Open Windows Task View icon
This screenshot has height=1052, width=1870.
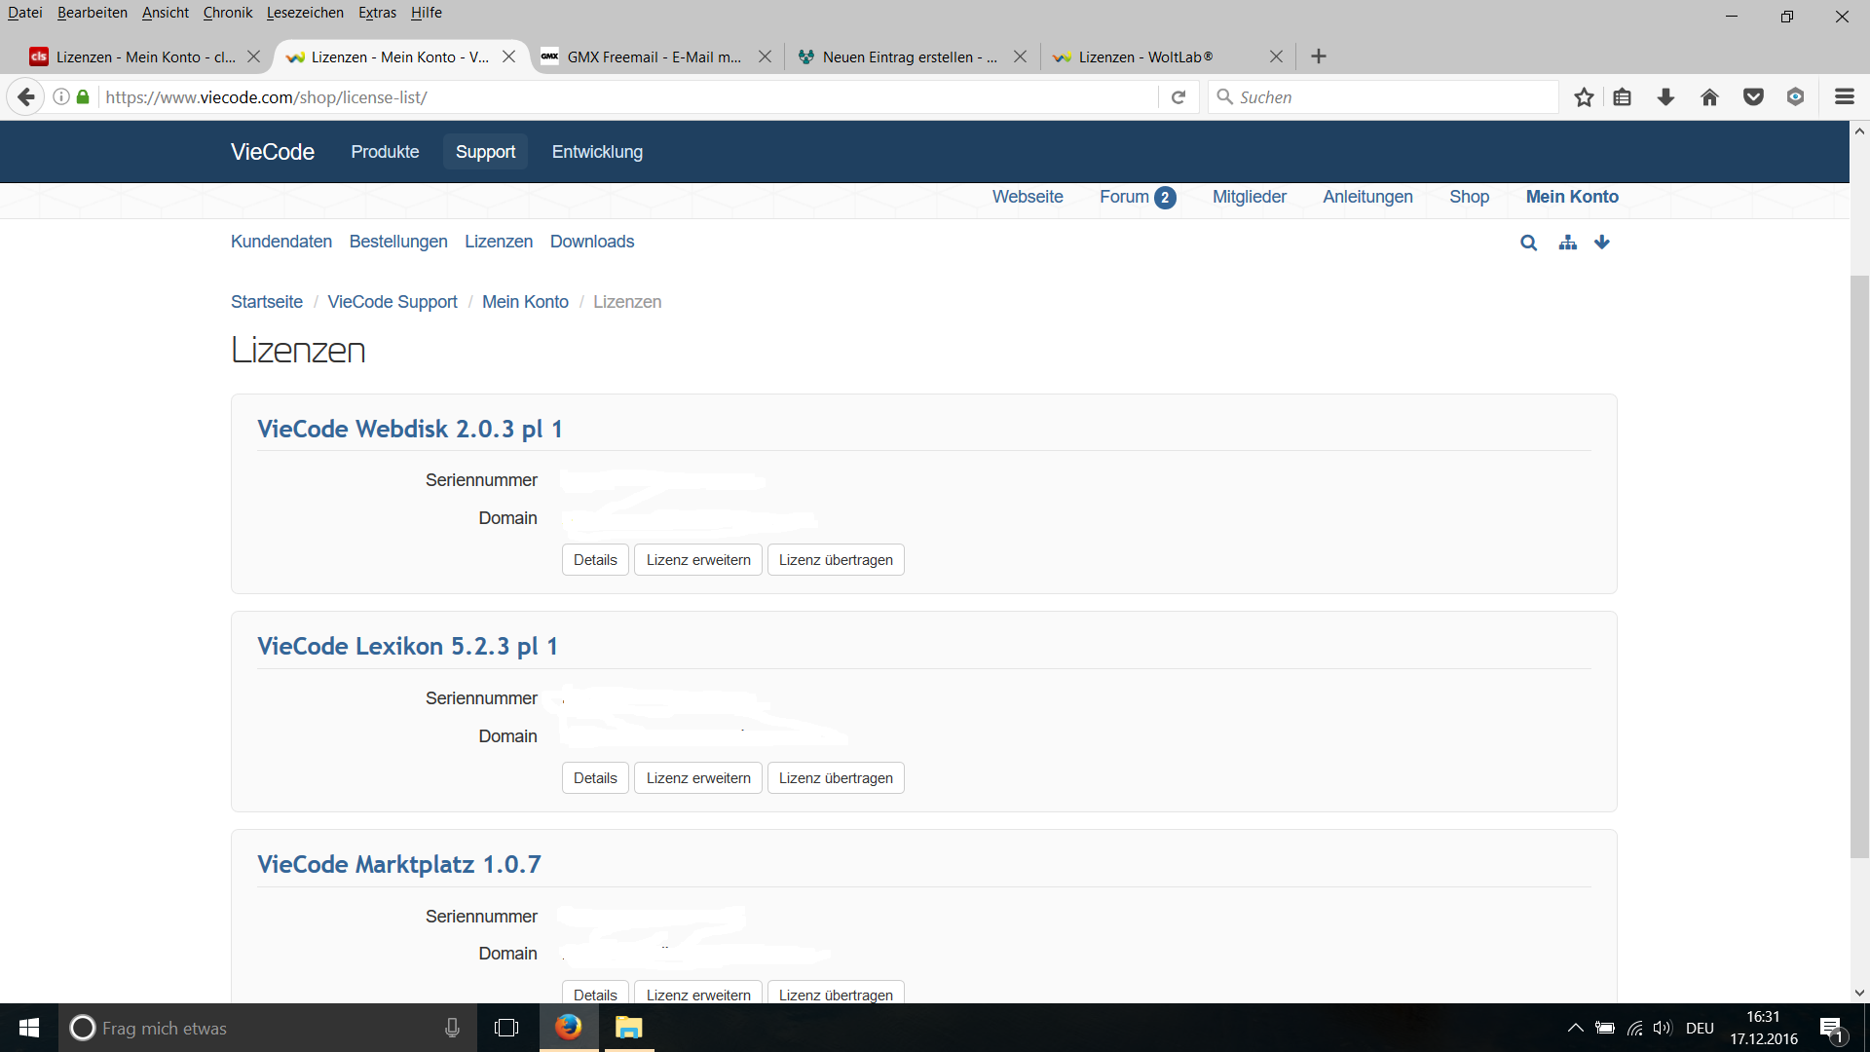point(506,1029)
